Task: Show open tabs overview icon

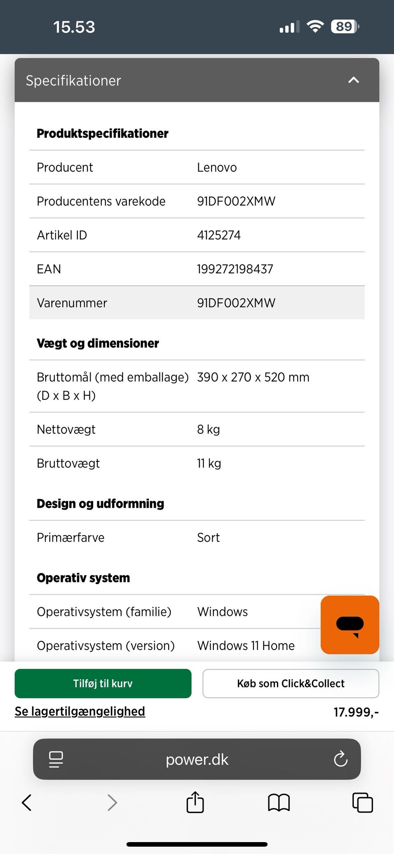Action: tap(362, 802)
